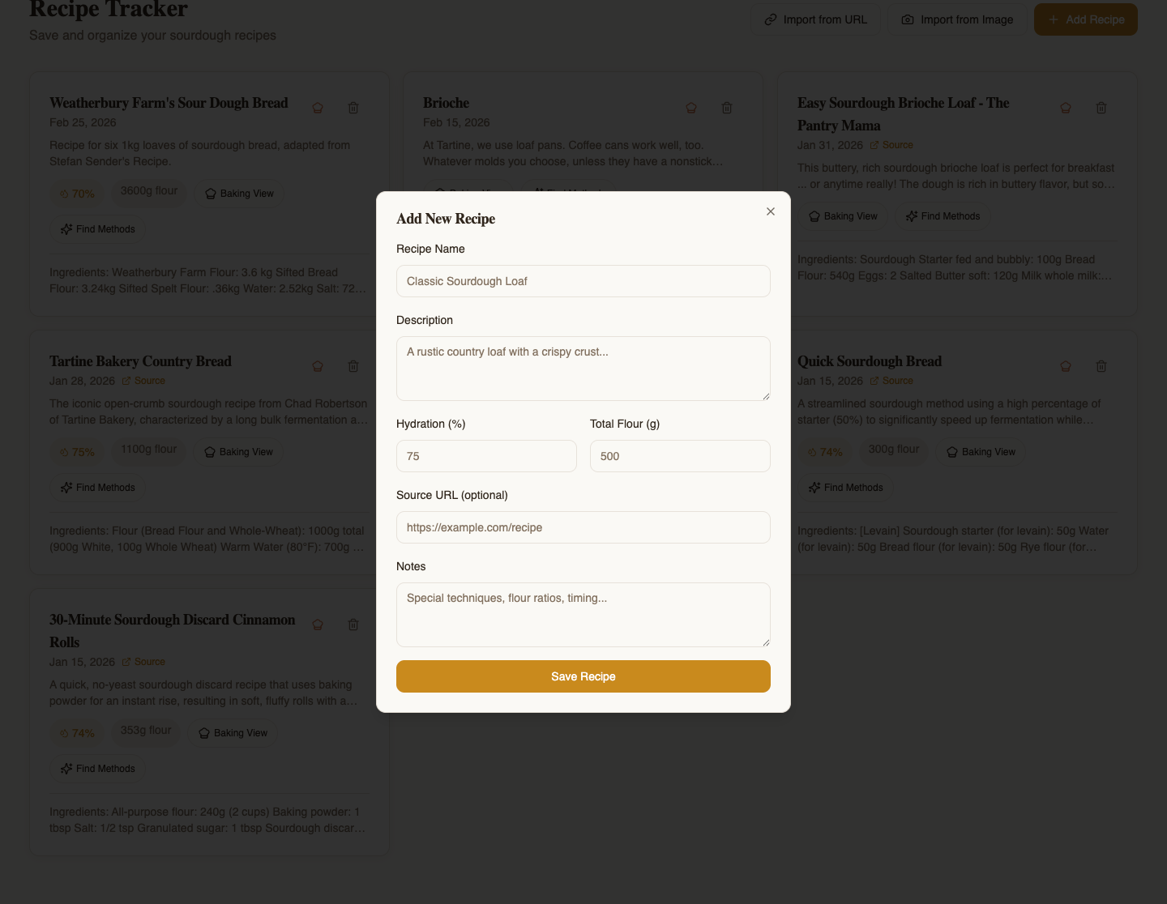
Task: Click into the Description text area
Action: click(x=583, y=369)
